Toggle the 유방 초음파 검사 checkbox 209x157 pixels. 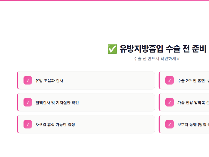tap(28, 81)
